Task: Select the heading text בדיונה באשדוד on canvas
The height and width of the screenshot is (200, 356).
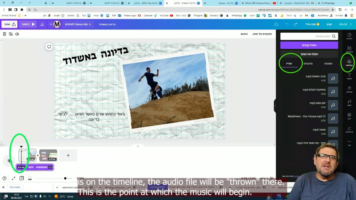Action: [x=96, y=56]
